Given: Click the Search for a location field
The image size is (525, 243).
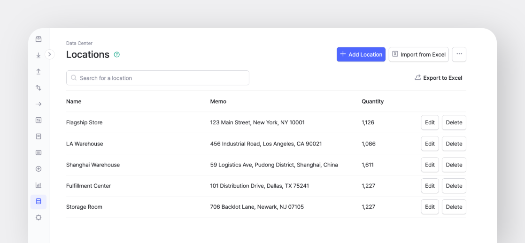Looking at the screenshot, I should pyautogui.click(x=158, y=78).
